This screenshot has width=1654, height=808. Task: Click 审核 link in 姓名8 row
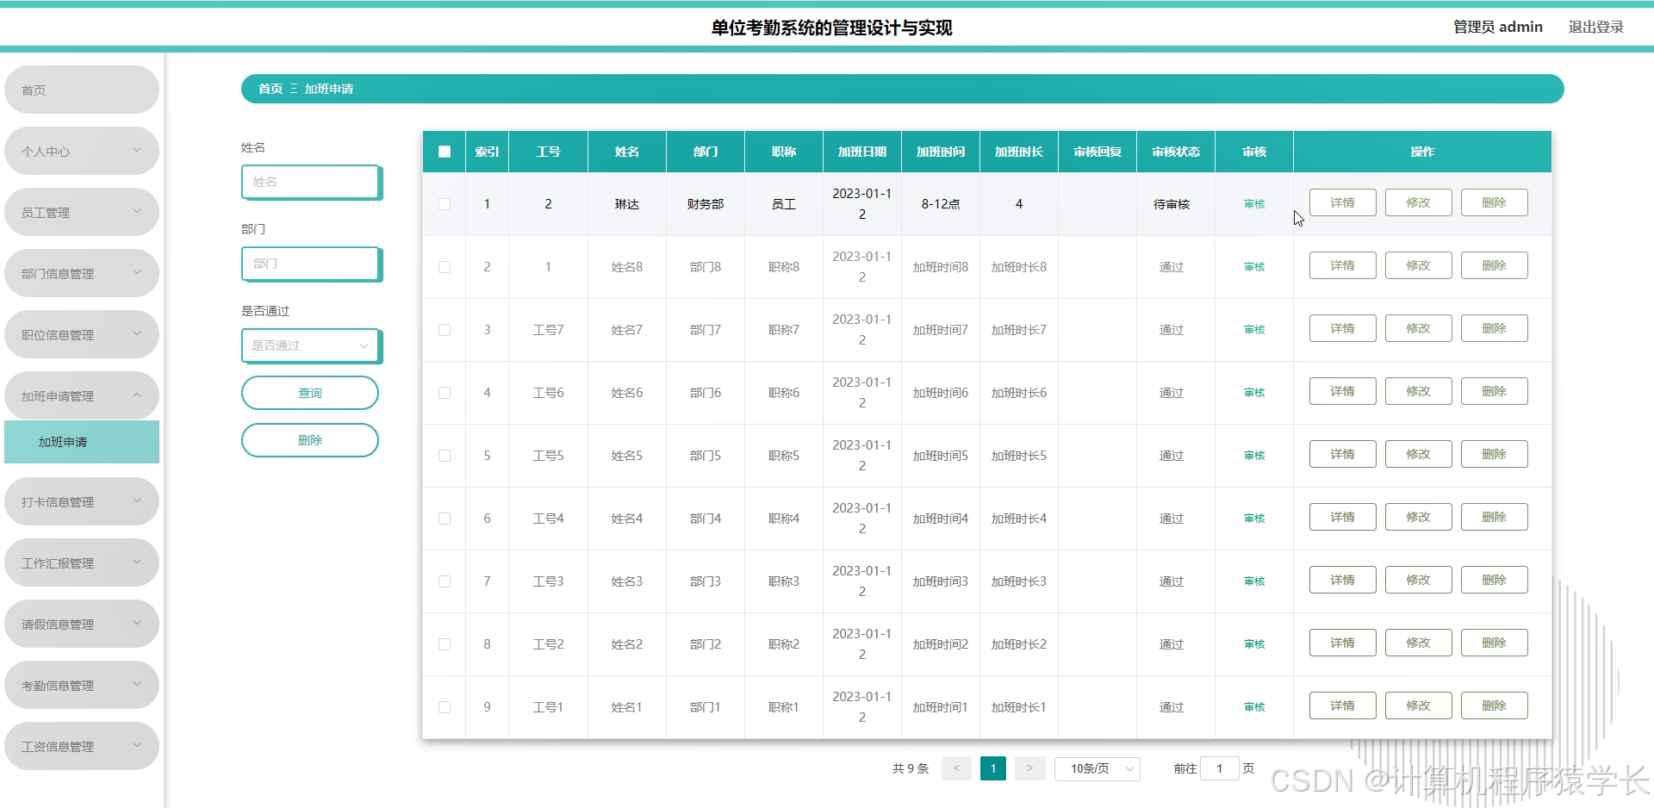click(x=1254, y=267)
